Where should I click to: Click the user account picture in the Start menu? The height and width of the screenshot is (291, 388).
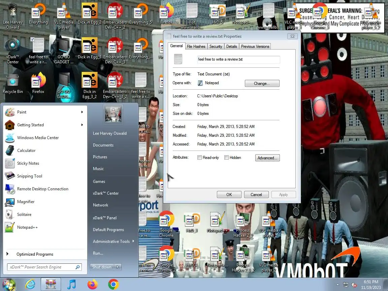tap(113, 114)
